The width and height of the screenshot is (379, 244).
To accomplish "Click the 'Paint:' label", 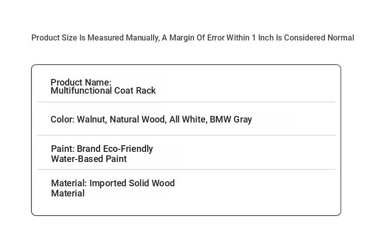I will click(63, 149).
